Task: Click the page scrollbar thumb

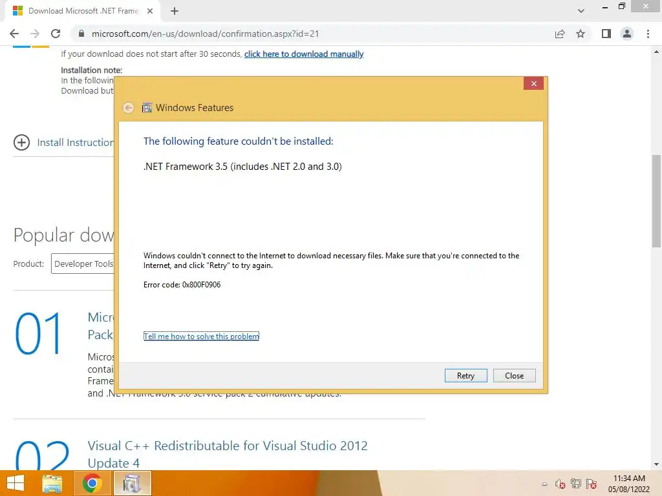Action: click(656, 201)
